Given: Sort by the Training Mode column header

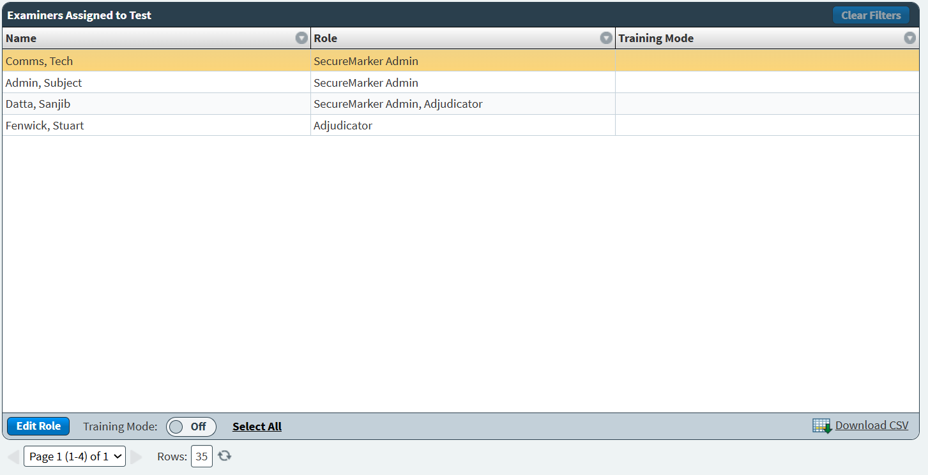Looking at the screenshot, I should 655,38.
